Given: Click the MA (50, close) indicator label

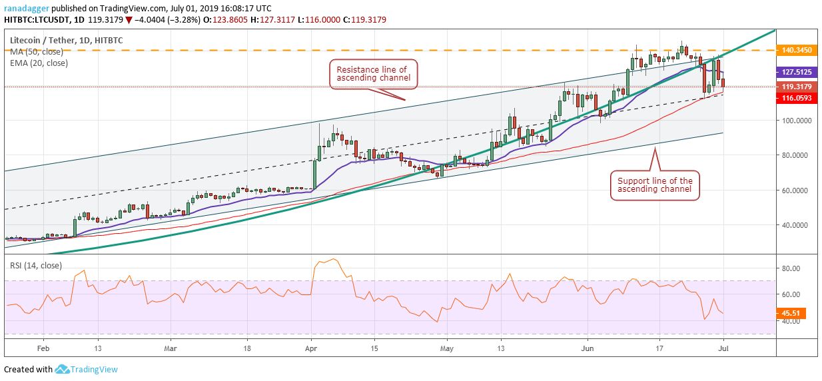Looking at the screenshot, I should (38, 52).
